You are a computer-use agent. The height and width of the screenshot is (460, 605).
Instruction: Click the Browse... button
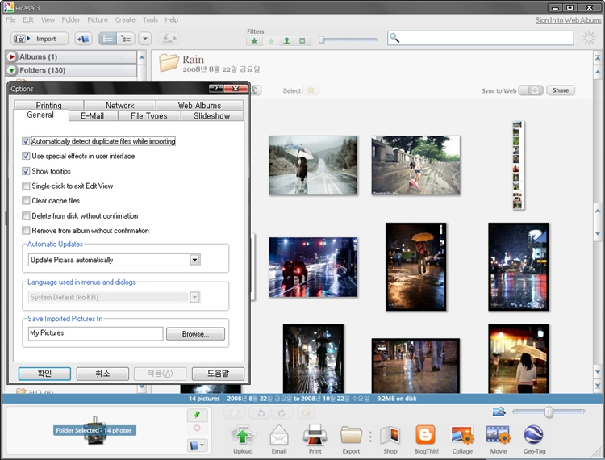[x=195, y=333]
